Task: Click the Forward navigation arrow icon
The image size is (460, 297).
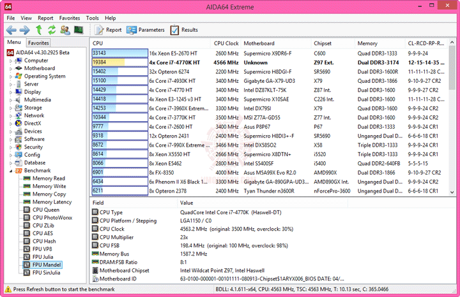Action: pos(25,30)
